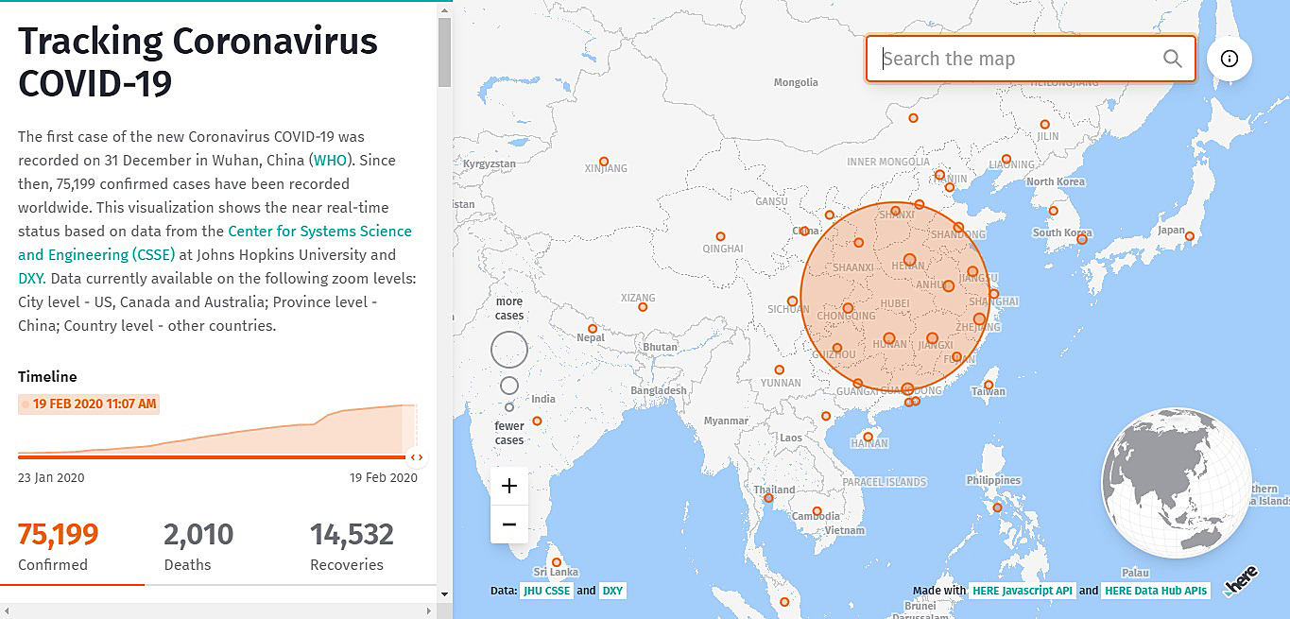This screenshot has height=619, width=1290.
Task: Click the large Hubei outbreak circle
Action: (x=893, y=298)
